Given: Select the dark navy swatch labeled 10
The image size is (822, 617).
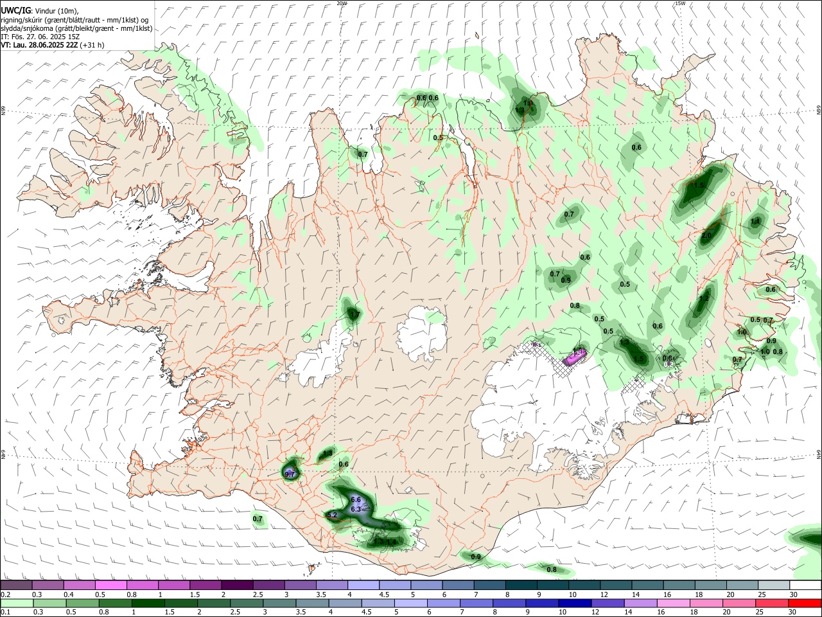Looking at the screenshot, I should (x=573, y=603).
